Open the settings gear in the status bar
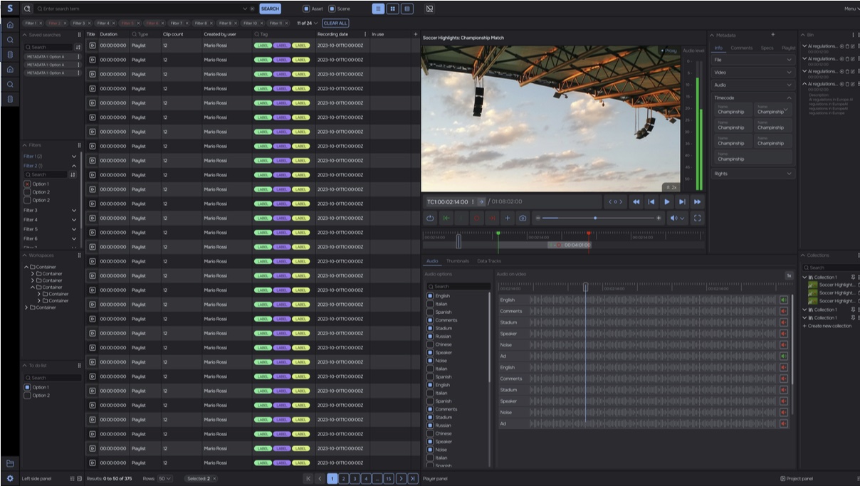Viewport: 860px width, 486px height. coord(10,479)
